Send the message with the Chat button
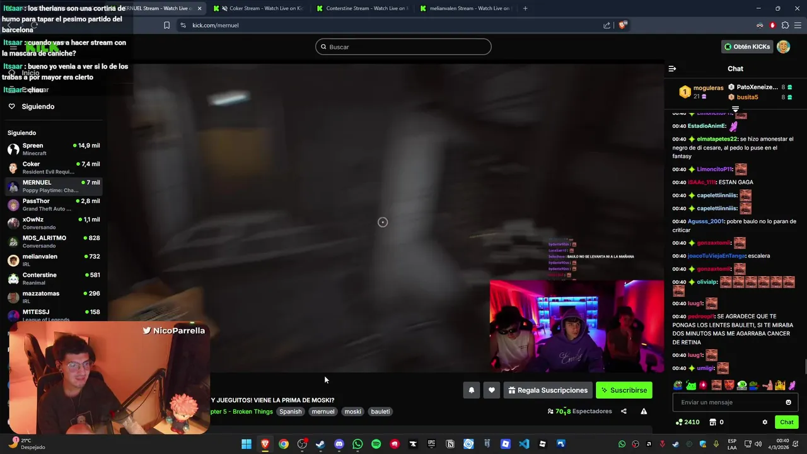The image size is (807, 454). tap(787, 422)
